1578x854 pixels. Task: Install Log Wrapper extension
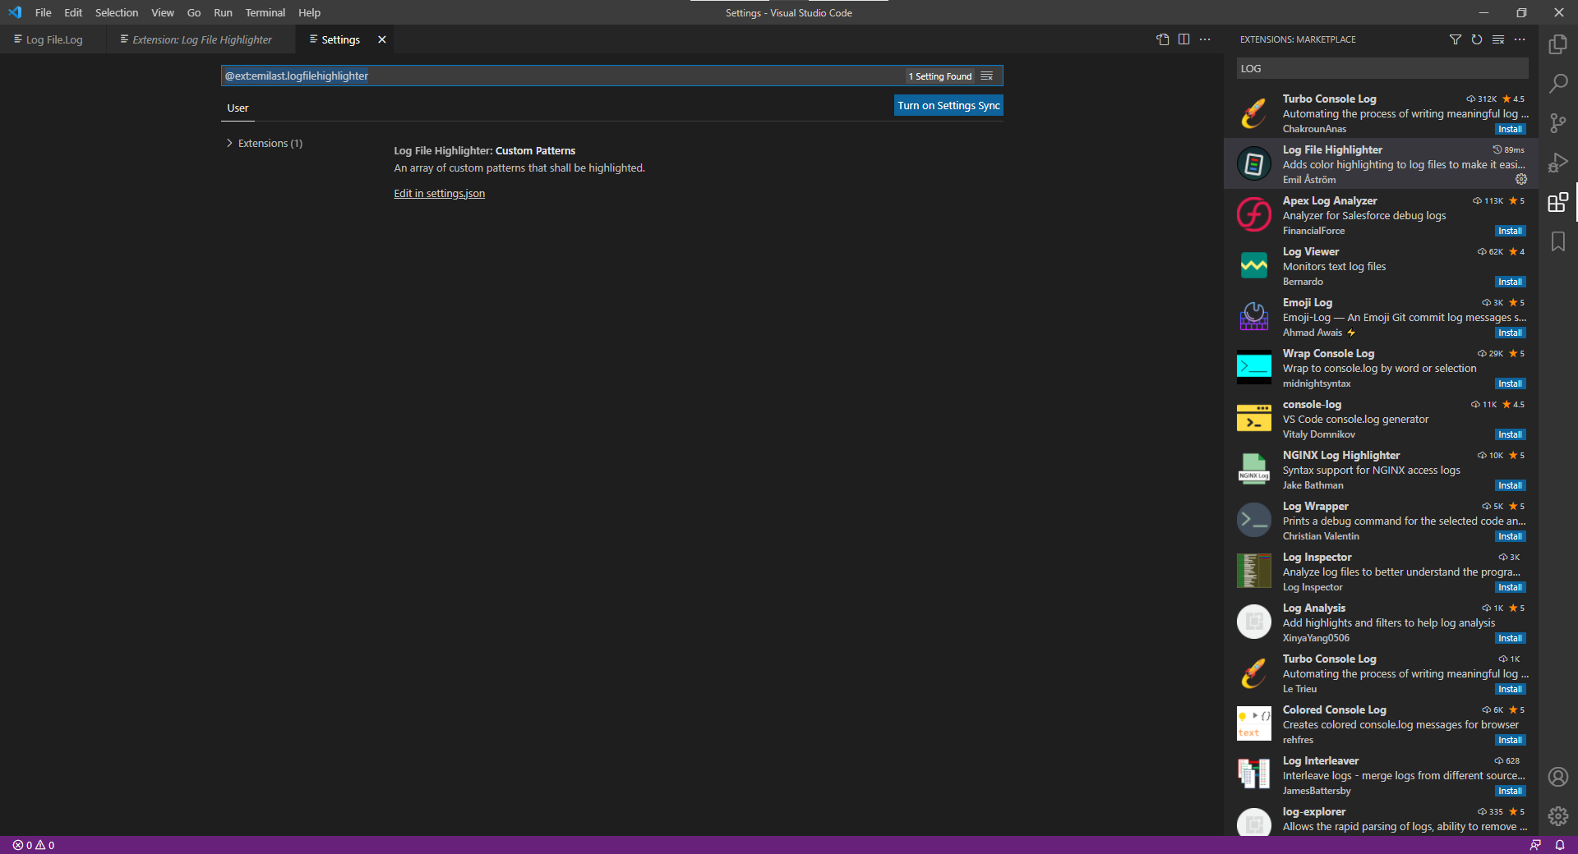point(1510,536)
